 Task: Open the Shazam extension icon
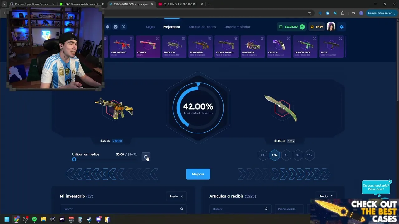coord(327,13)
